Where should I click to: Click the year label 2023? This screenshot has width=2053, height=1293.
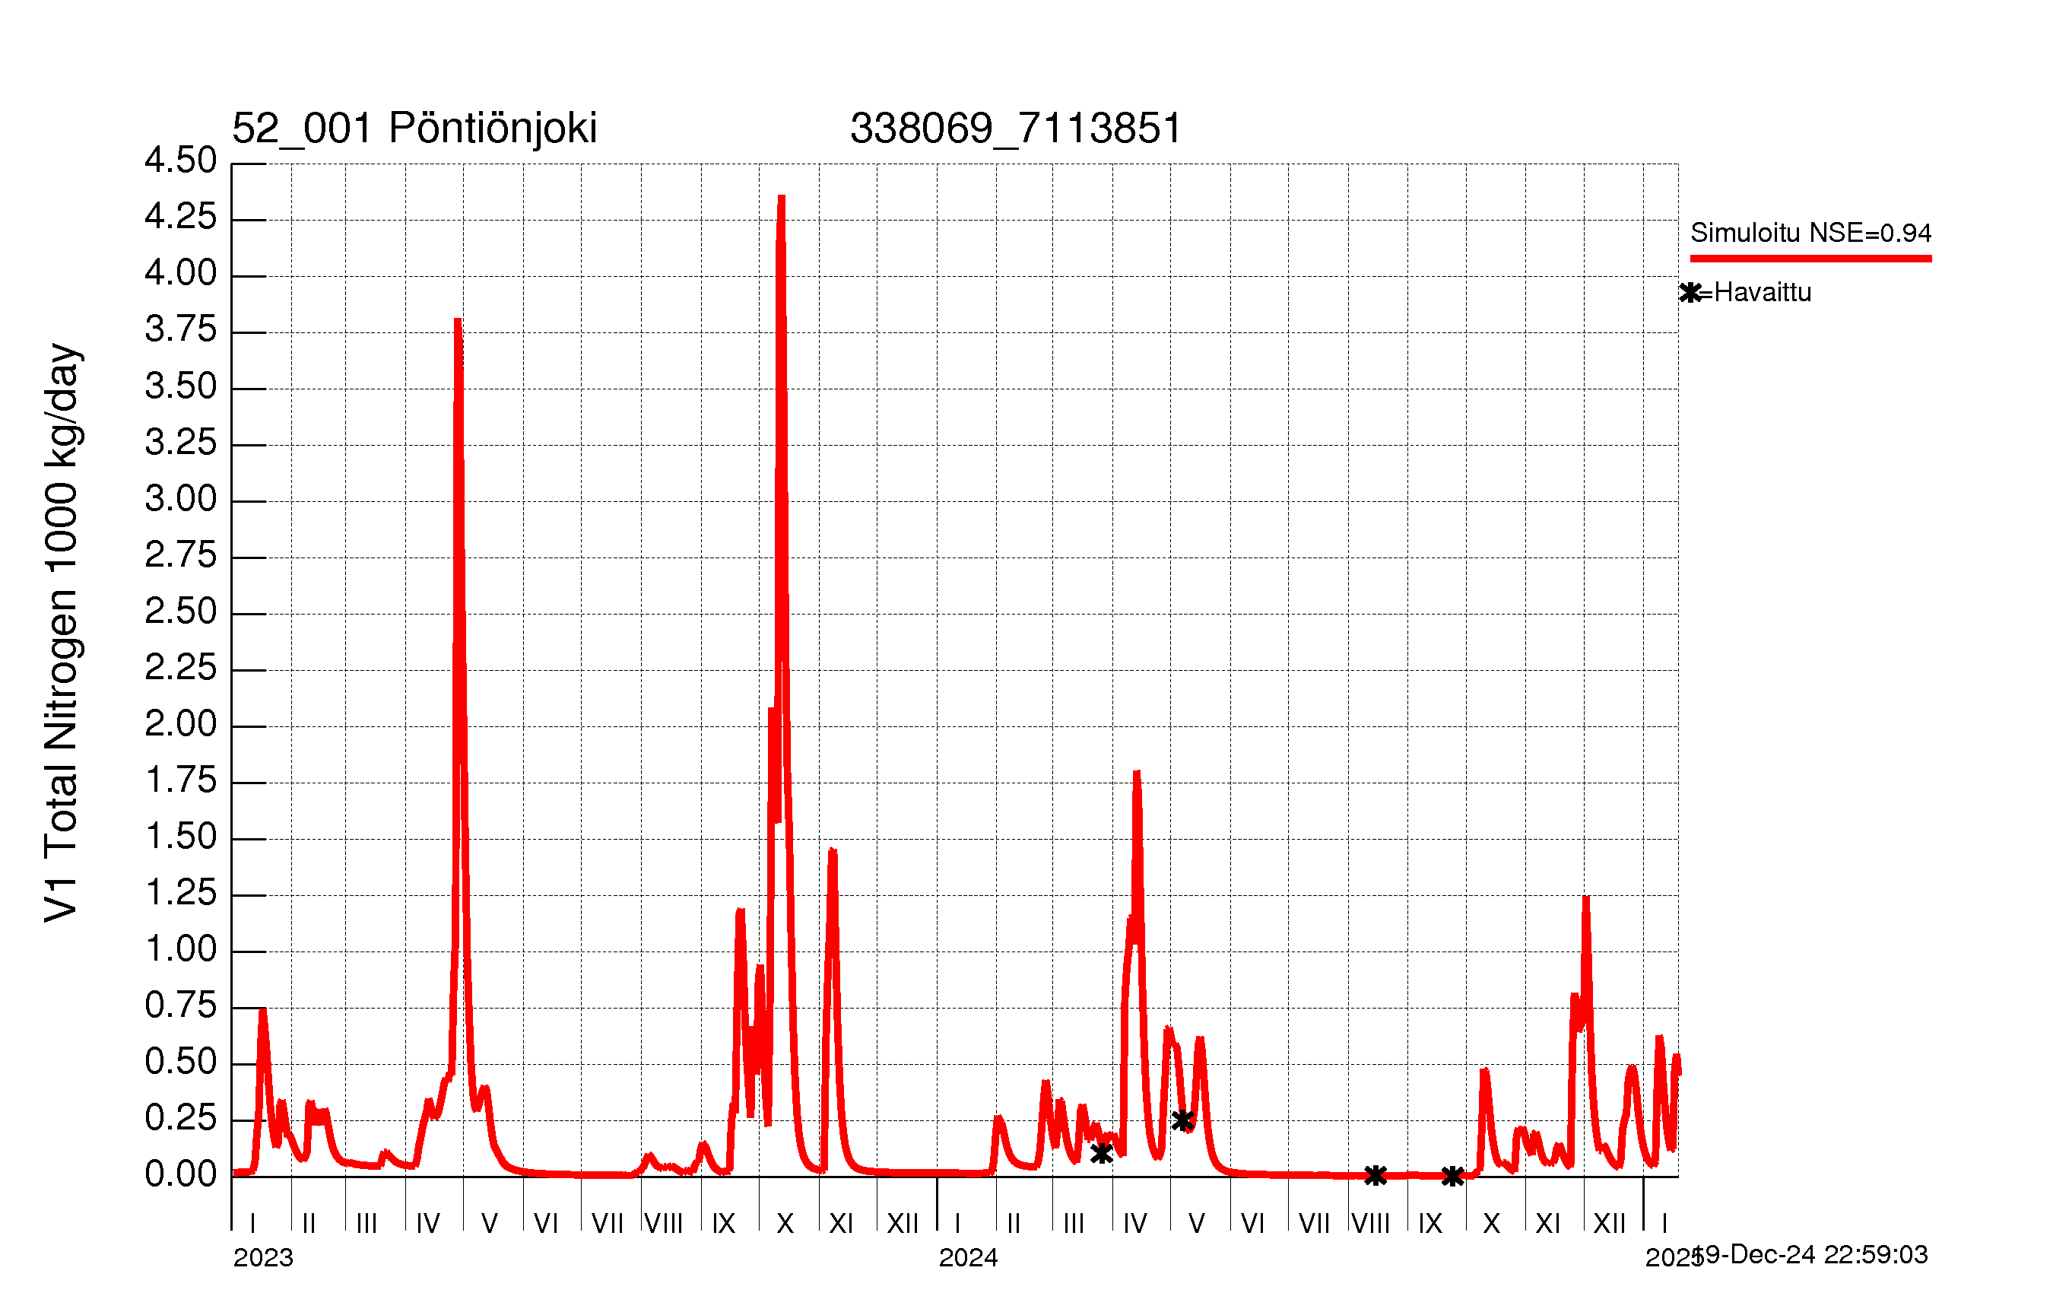click(x=263, y=1258)
